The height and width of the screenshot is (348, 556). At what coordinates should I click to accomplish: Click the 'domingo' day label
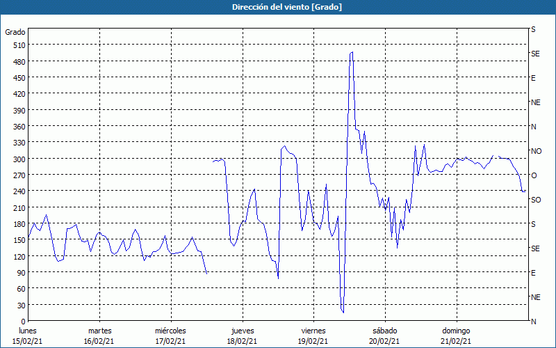point(456,331)
